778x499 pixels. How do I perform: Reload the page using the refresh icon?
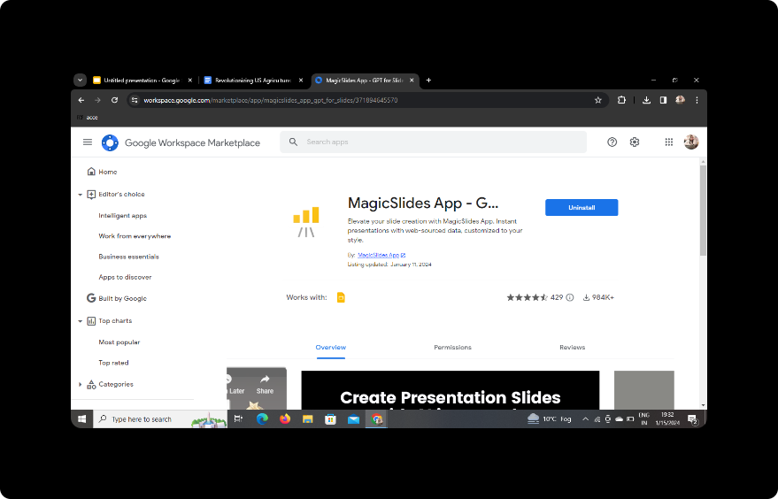coord(114,101)
